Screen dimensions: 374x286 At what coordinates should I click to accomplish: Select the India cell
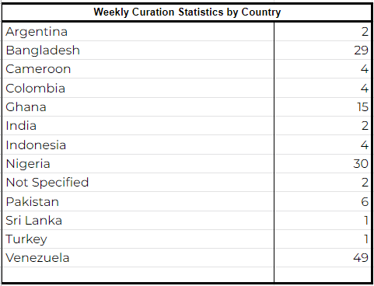(138, 126)
